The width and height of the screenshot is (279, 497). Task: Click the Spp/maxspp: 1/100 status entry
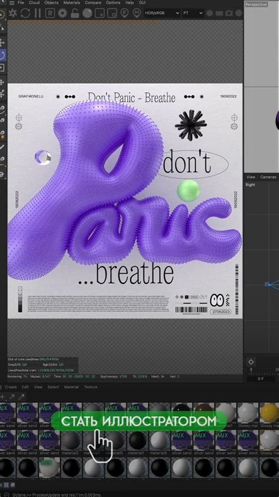tap(114, 376)
